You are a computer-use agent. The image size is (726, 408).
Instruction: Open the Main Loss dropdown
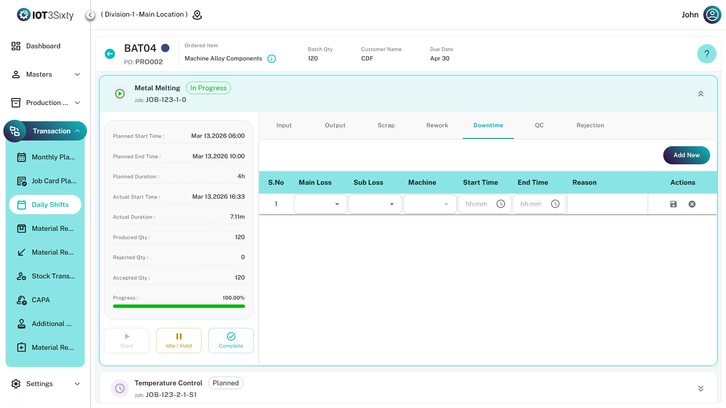coord(320,204)
